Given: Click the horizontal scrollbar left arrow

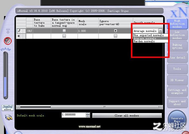Looking at the screenshot, I should (18, 107).
